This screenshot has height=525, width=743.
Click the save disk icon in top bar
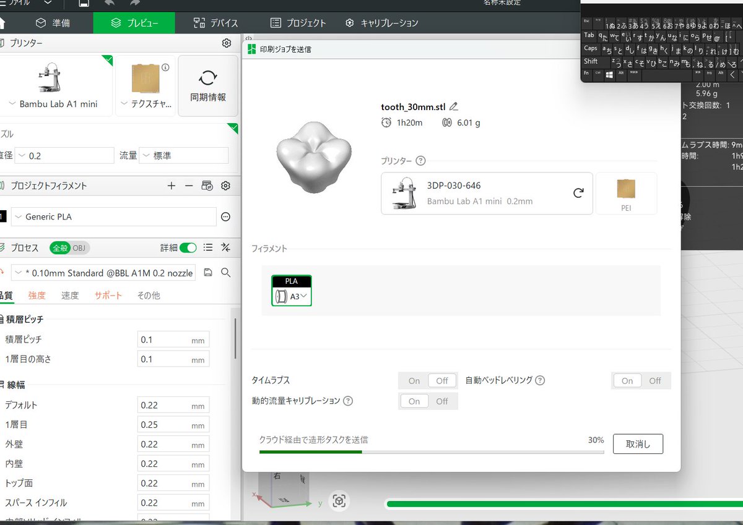click(x=84, y=3)
